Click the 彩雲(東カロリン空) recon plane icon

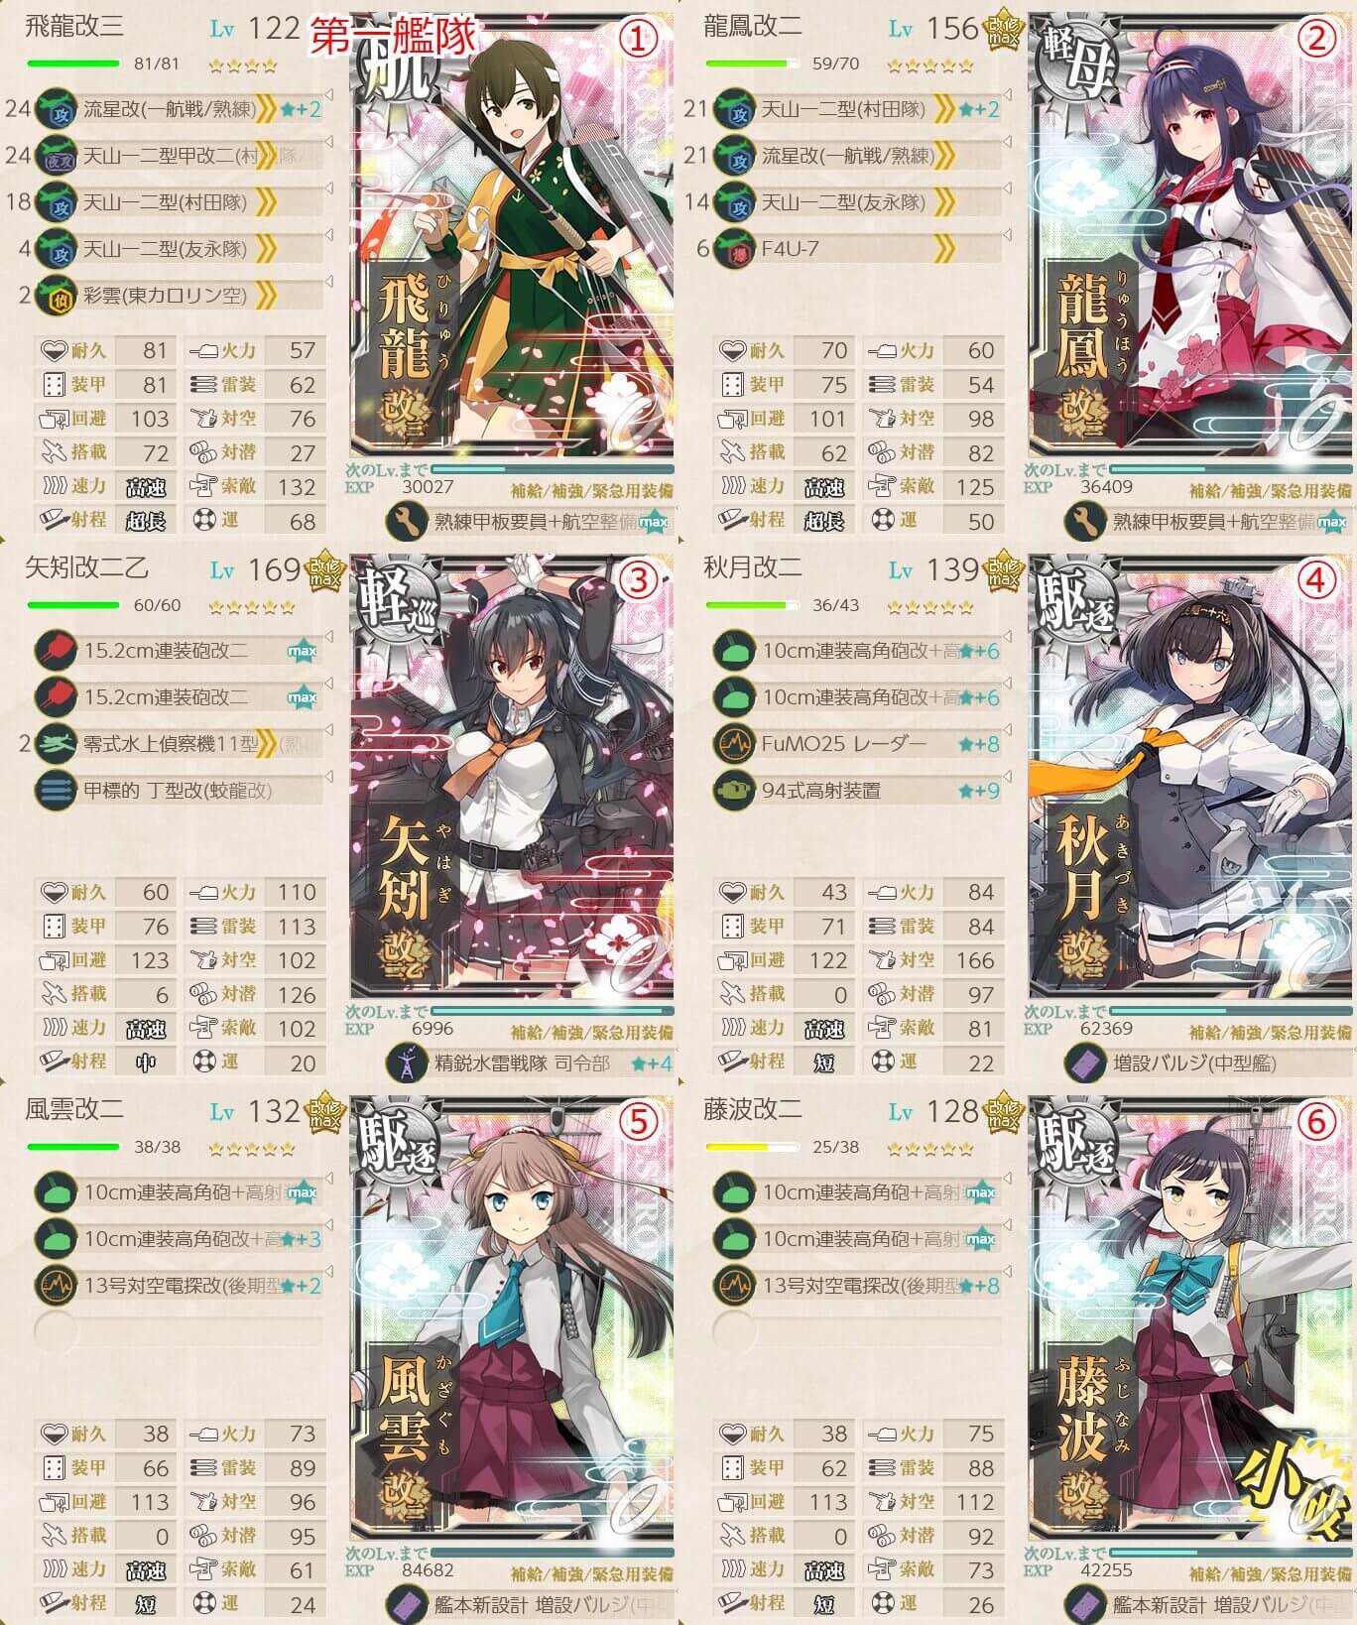(x=57, y=295)
